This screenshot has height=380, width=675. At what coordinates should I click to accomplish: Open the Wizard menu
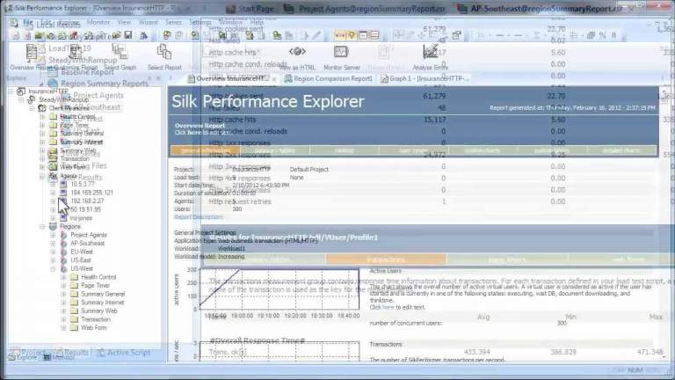click(x=148, y=22)
